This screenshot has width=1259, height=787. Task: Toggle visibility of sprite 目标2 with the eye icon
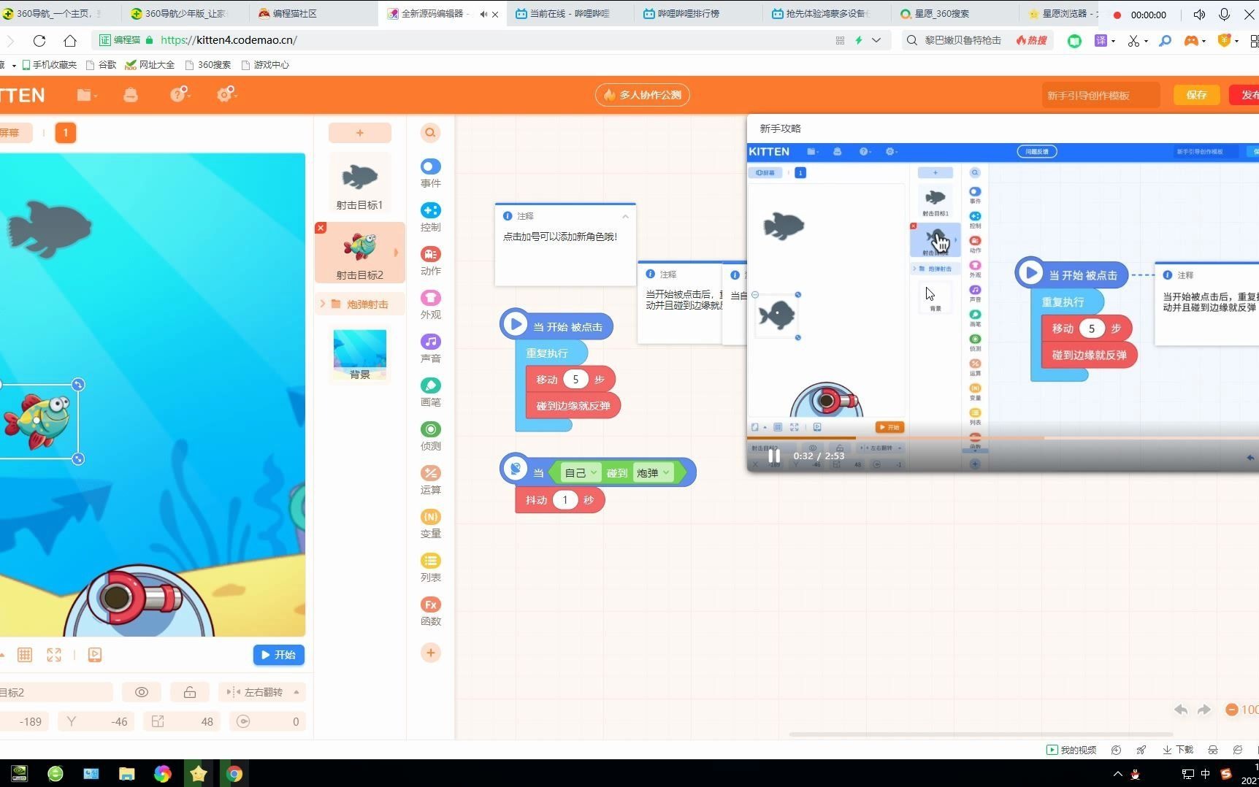142,691
